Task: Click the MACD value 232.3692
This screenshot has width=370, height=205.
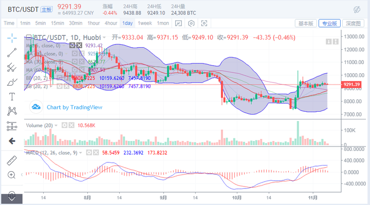Action: click(133, 153)
